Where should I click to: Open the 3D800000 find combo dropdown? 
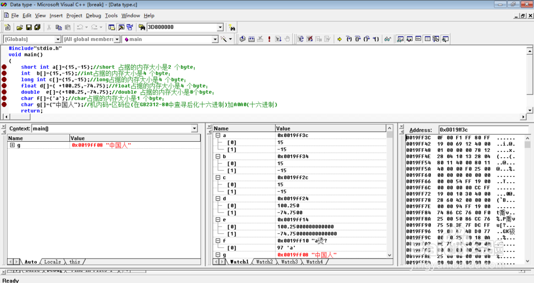tap(220, 27)
